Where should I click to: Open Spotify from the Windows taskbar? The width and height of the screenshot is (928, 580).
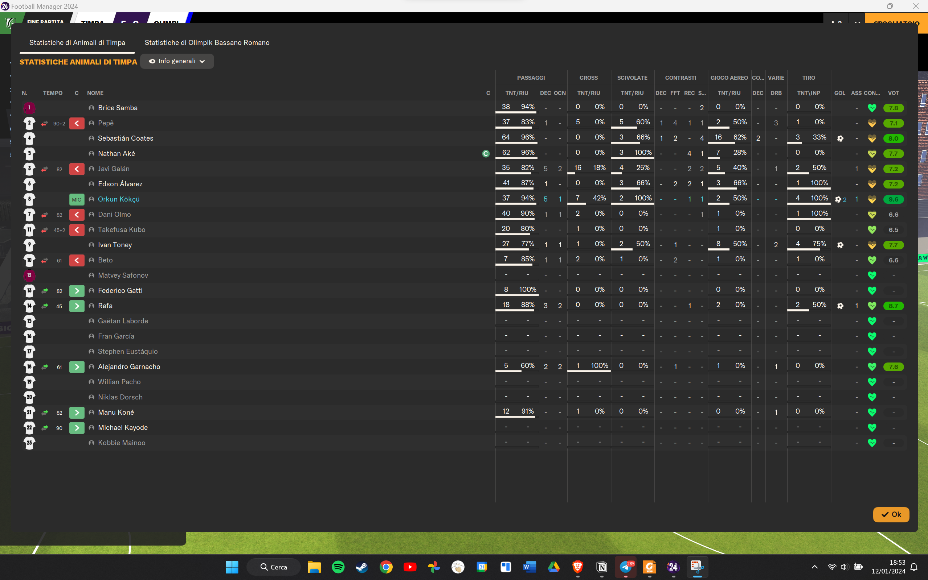(338, 567)
